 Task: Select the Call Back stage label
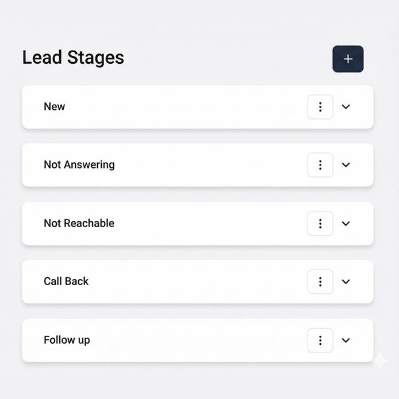tap(66, 282)
